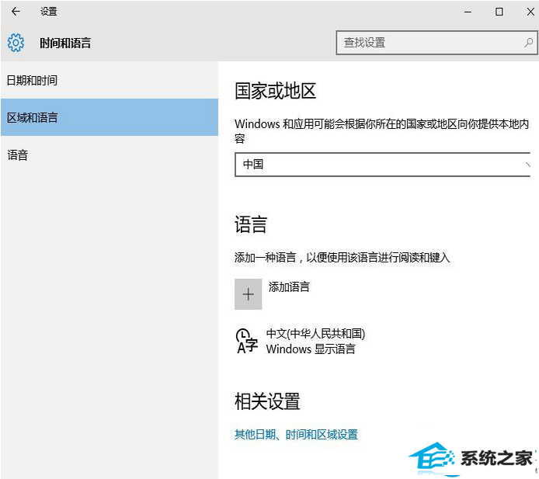This screenshot has height=479, width=539.
Task: Click the 设置 window title
Action: point(48,12)
